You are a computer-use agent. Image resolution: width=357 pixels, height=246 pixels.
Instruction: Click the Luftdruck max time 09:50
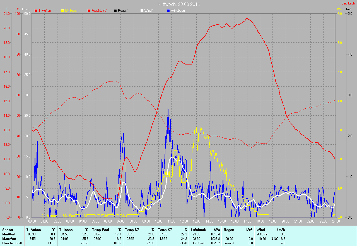[196, 239]
